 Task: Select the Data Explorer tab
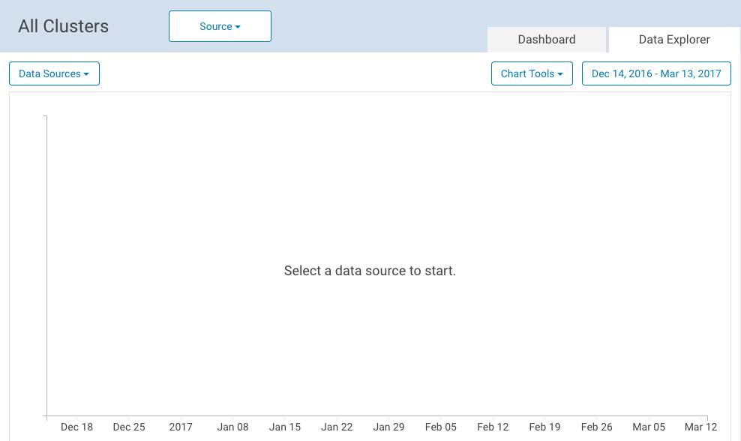pyautogui.click(x=674, y=40)
